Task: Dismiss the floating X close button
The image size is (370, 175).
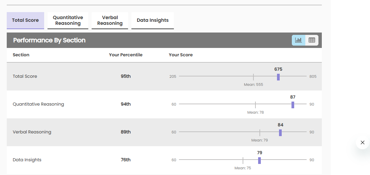Action: 362,142
